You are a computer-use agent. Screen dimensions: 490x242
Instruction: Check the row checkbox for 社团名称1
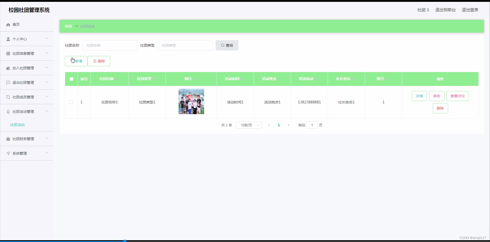71,102
